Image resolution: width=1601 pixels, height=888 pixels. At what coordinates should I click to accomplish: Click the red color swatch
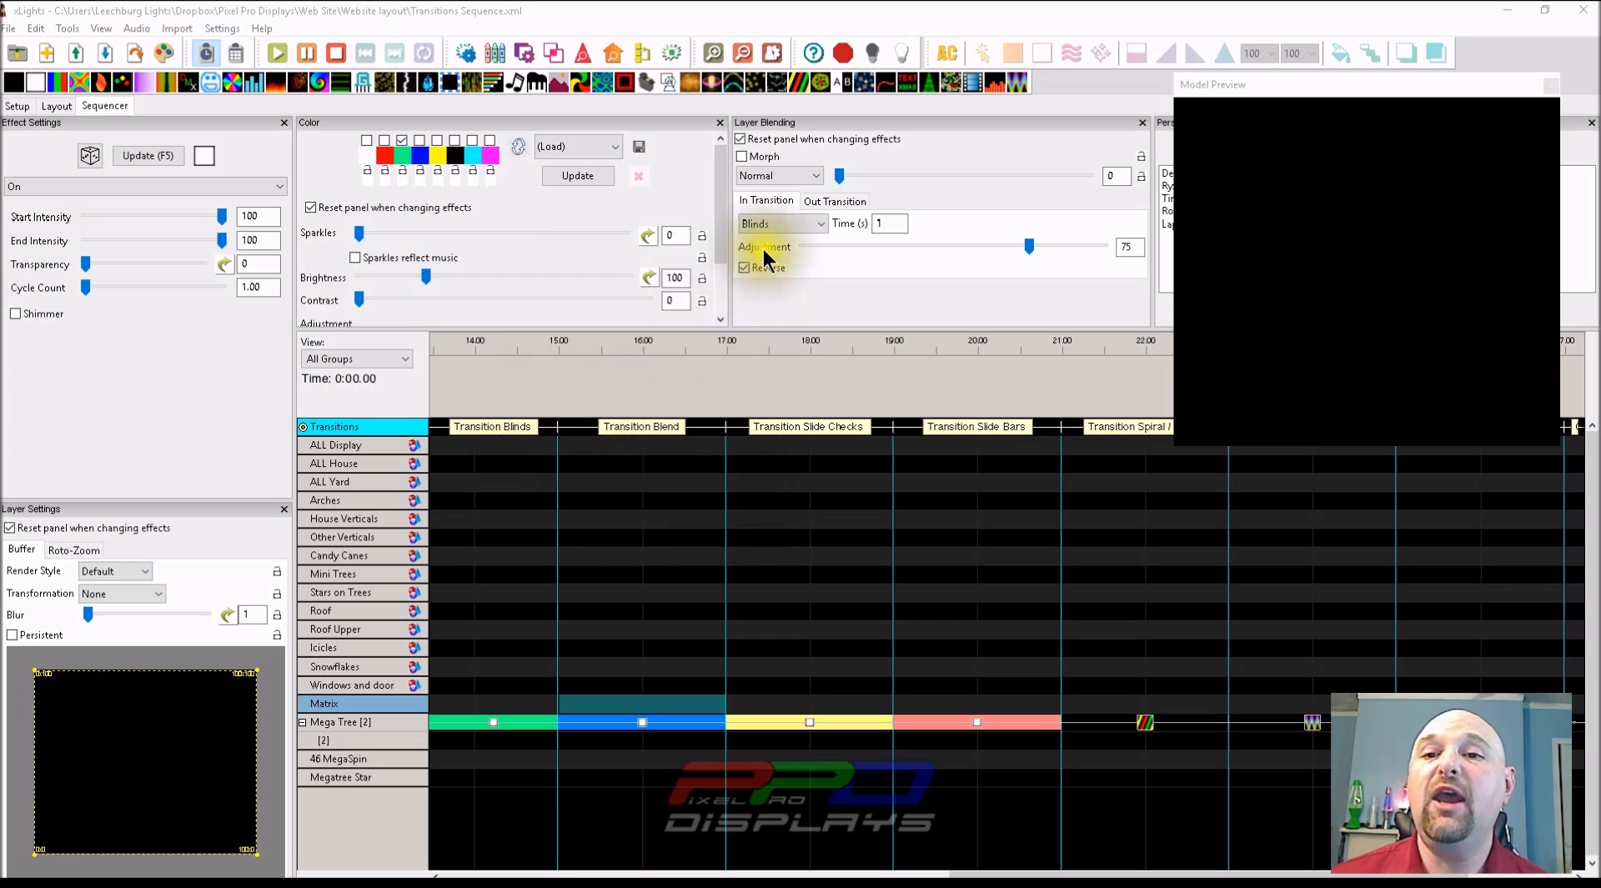tap(384, 155)
